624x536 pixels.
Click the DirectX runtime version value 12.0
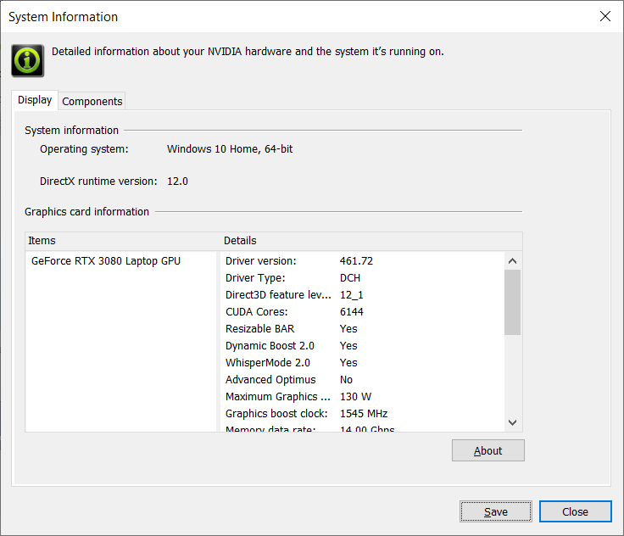coord(177,181)
